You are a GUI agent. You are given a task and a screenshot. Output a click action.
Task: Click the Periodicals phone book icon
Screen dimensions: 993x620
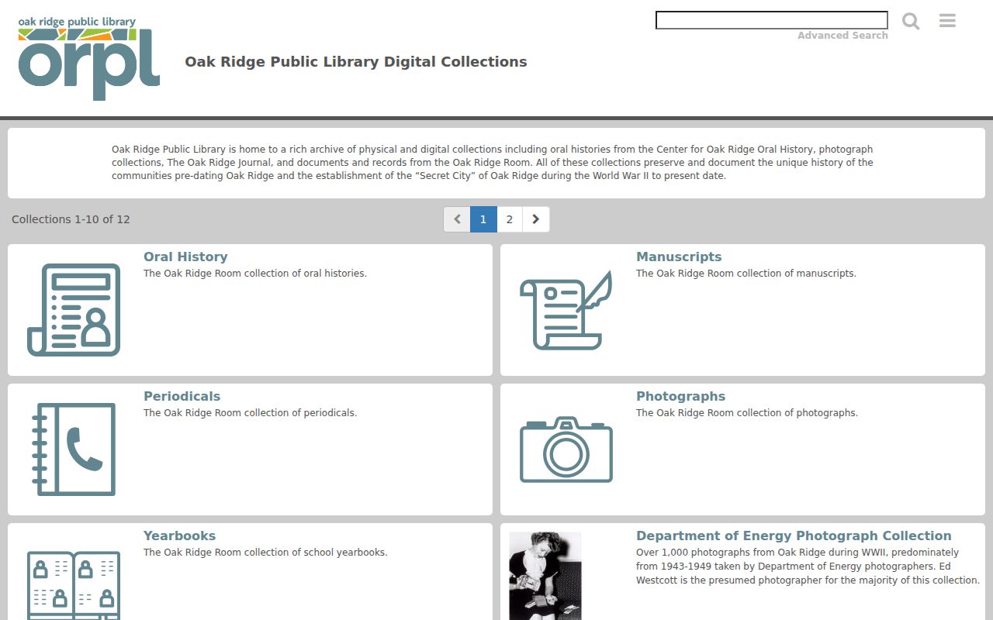click(74, 449)
